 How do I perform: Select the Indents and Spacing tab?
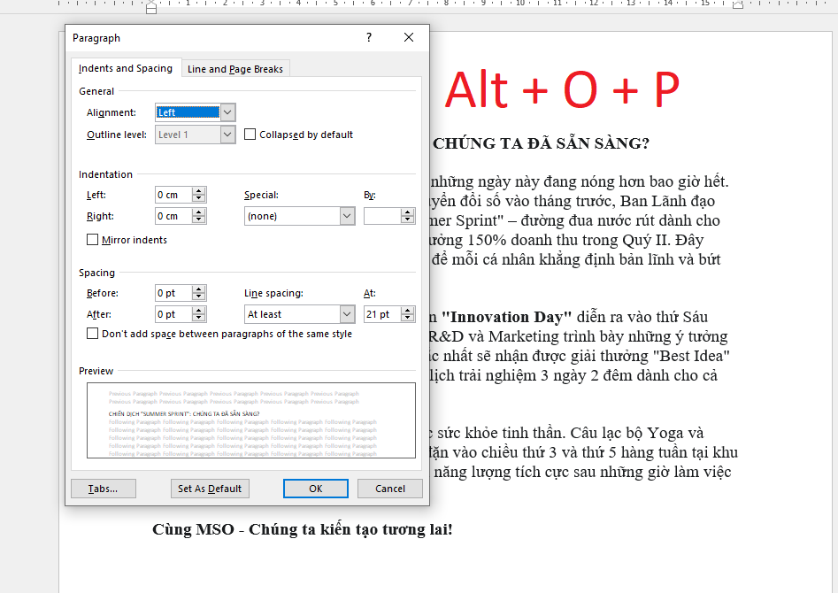pos(125,69)
